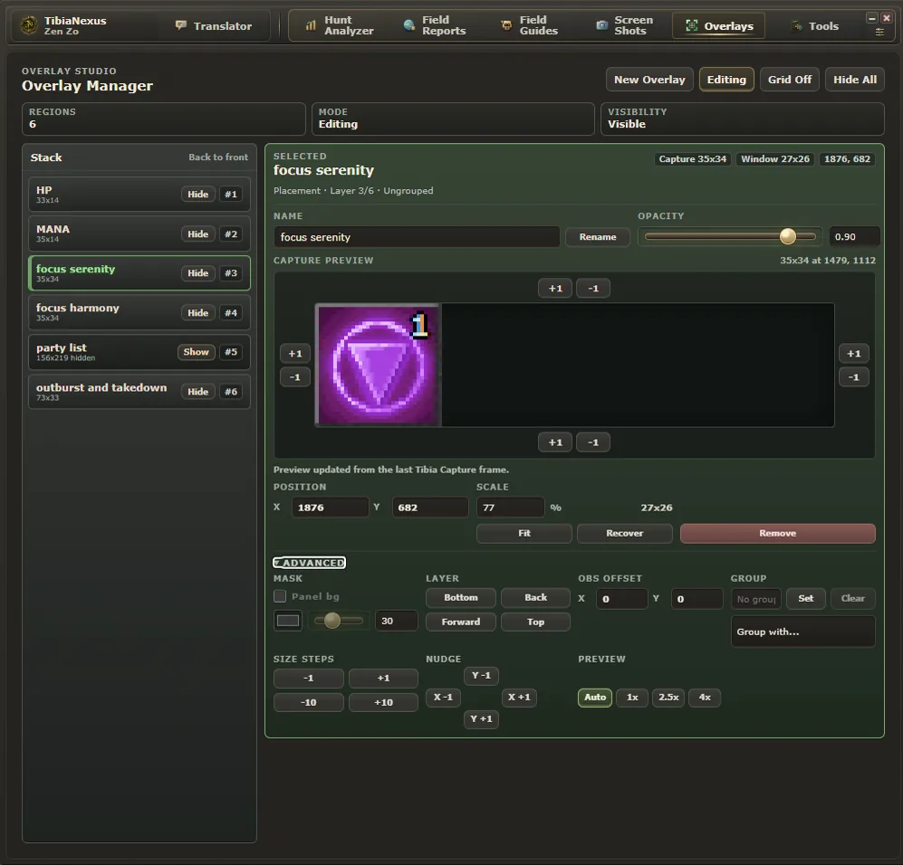Move layer Back
The width and height of the screenshot is (903, 865).
coord(535,597)
